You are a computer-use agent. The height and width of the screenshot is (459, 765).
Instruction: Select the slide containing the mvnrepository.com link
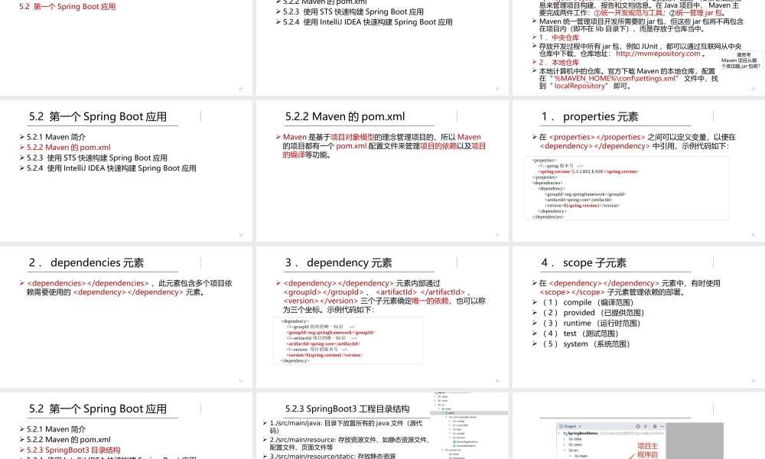click(x=639, y=47)
